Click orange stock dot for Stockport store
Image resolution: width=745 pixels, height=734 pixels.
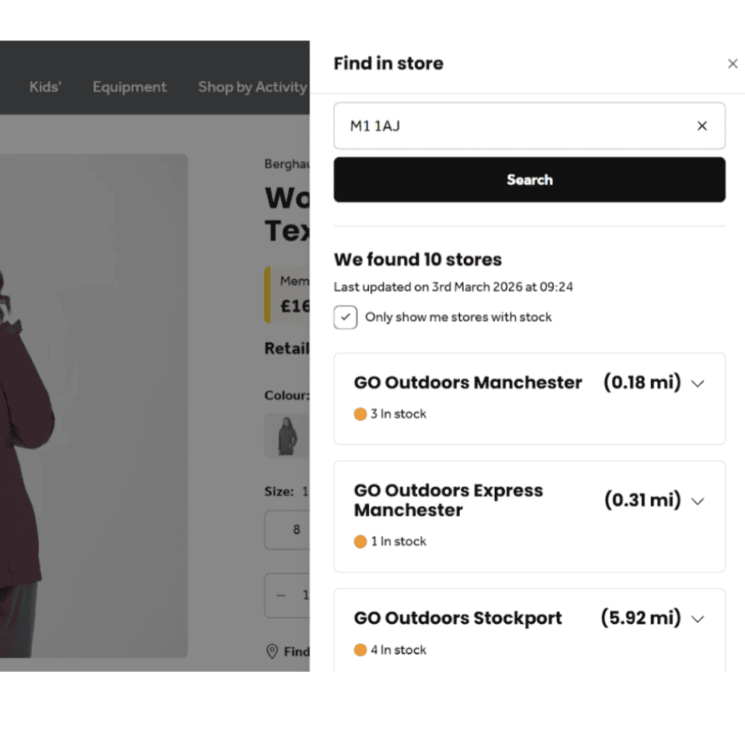point(360,650)
